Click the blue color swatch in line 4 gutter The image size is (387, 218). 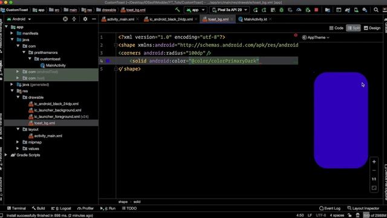[108, 61]
